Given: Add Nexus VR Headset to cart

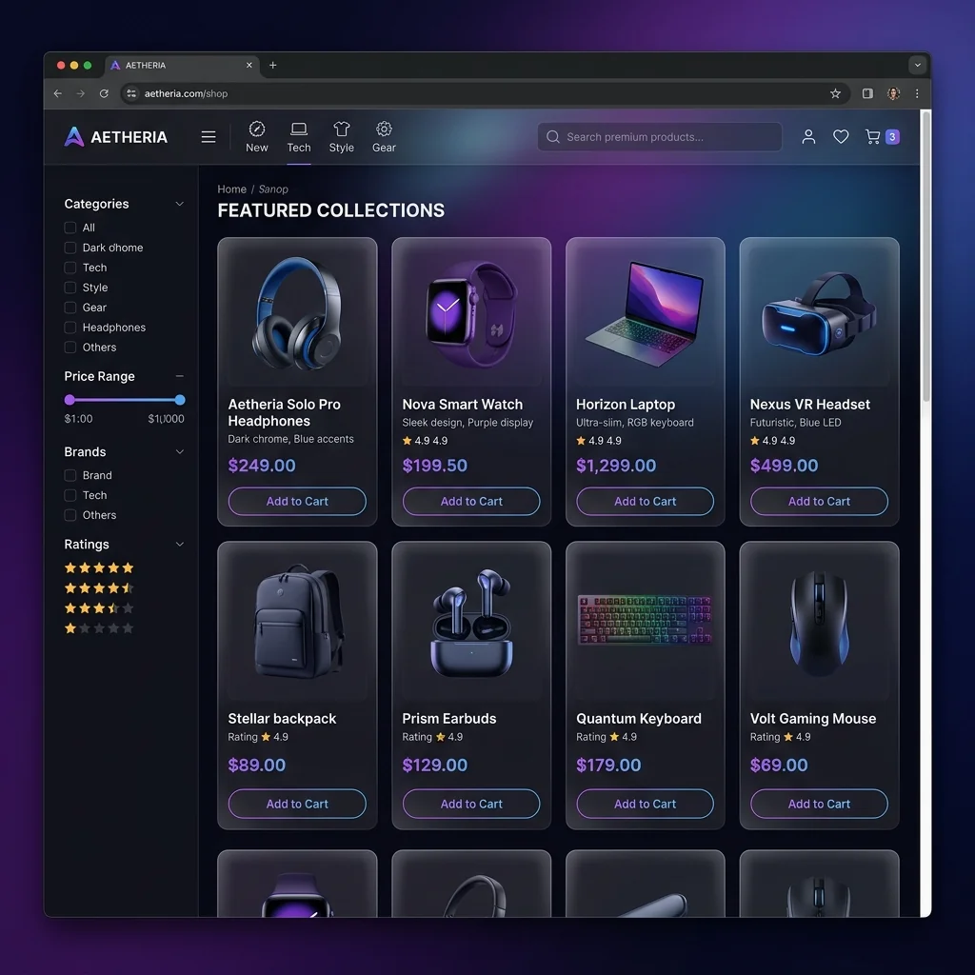Looking at the screenshot, I should (x=819, y=501).
